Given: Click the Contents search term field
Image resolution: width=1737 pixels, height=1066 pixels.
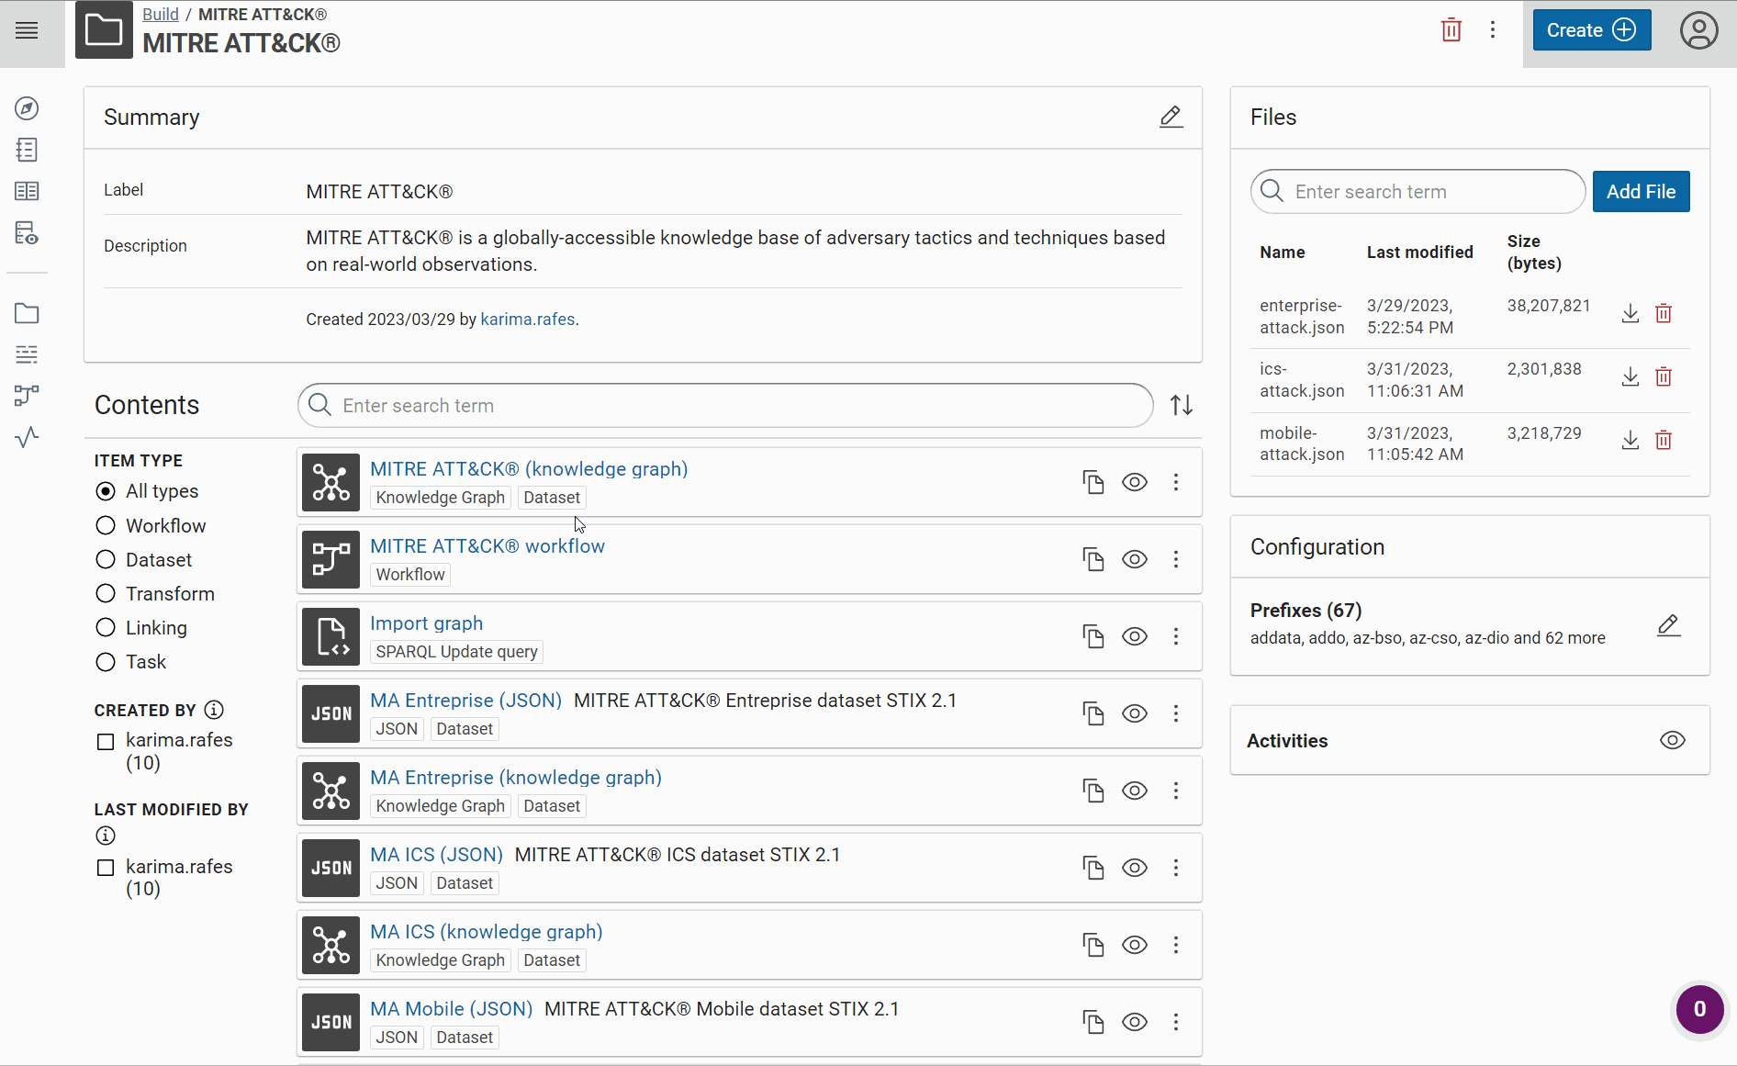Looking at the screenshot, I should pos(725,406).
